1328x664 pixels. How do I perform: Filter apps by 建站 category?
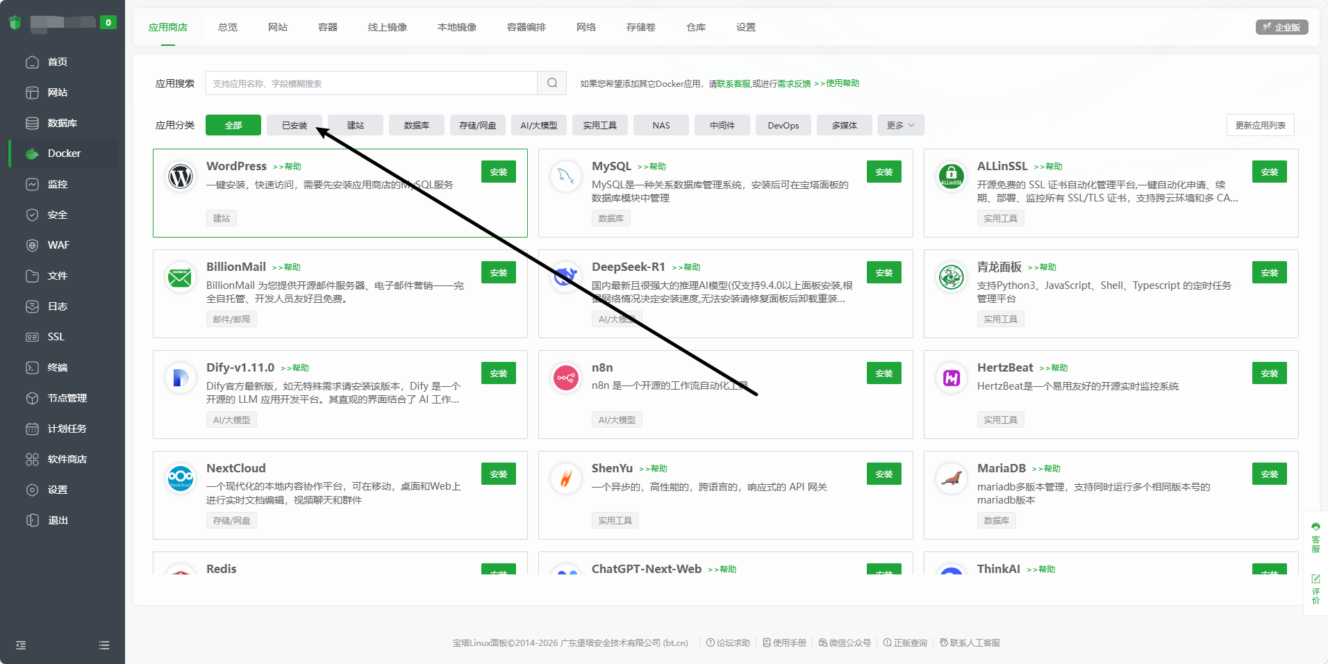coord(356,125)
